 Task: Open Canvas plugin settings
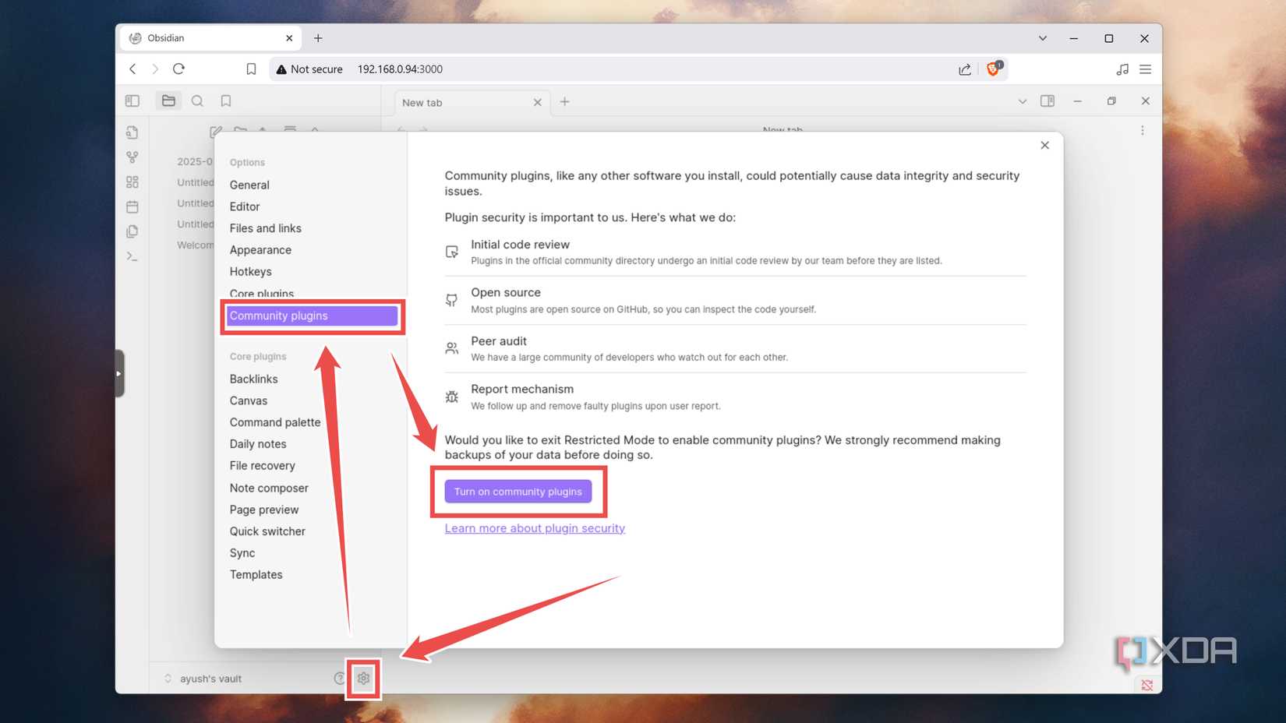pyautogui.click(x=249, y=401)
